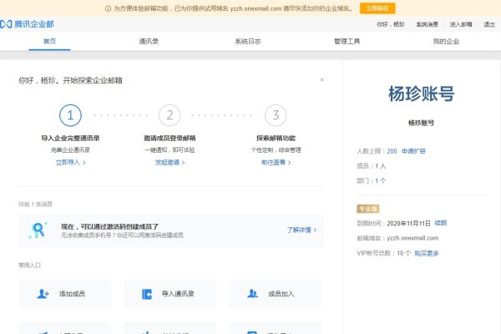This screenshot has height=334, width=501.
Task: Click the step 1 circle icon
Action: coord(70,115)
